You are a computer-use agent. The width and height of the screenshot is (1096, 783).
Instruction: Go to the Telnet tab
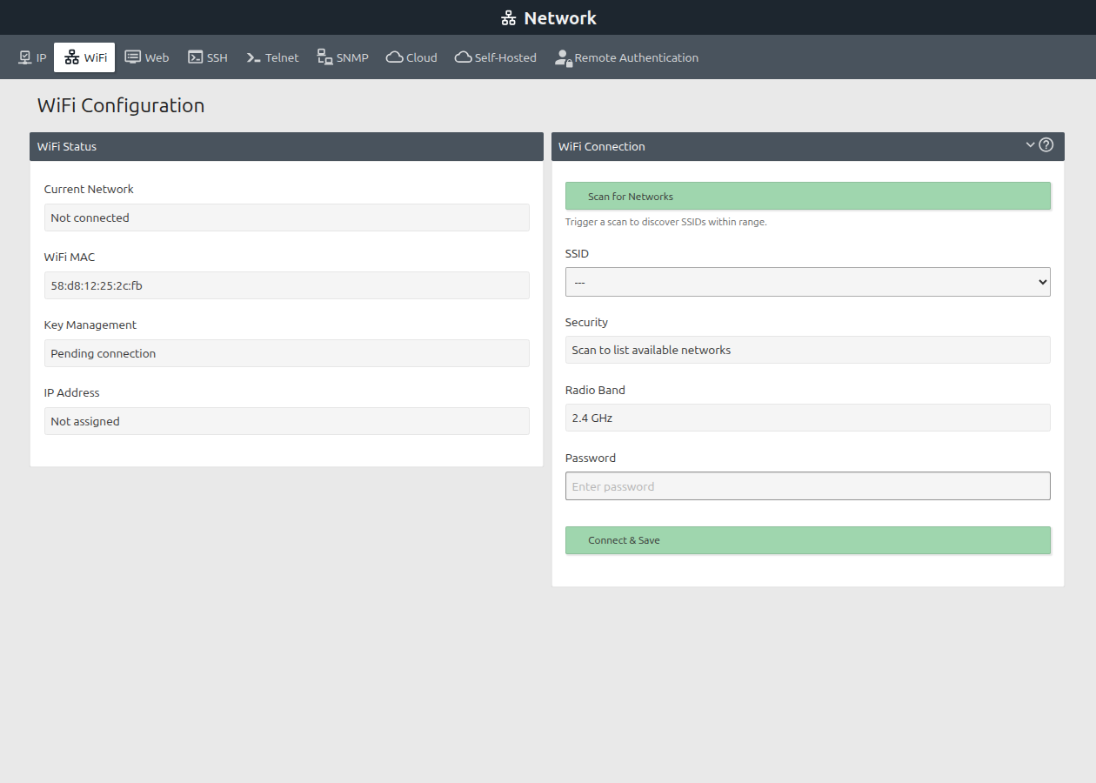(x=272, y=57)
